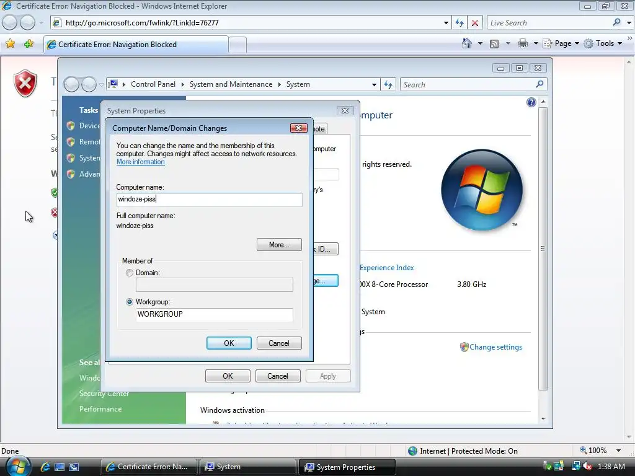The height and width of the screenshot is (476, 635).
Task: Open the Live Search options dropdown
Action: pyautogui.click(x=629, y=23)
